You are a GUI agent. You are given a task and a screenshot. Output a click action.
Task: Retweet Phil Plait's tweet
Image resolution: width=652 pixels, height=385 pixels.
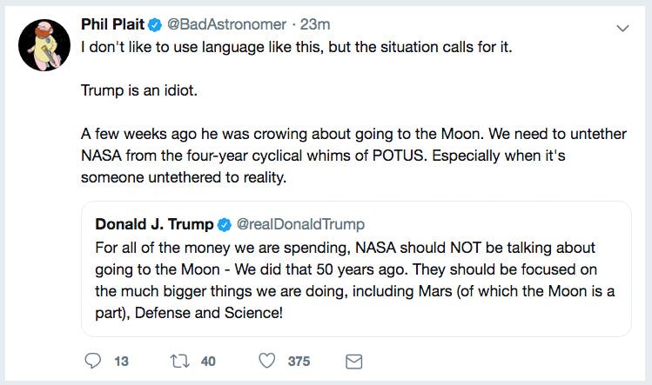(x=178, y=361)
